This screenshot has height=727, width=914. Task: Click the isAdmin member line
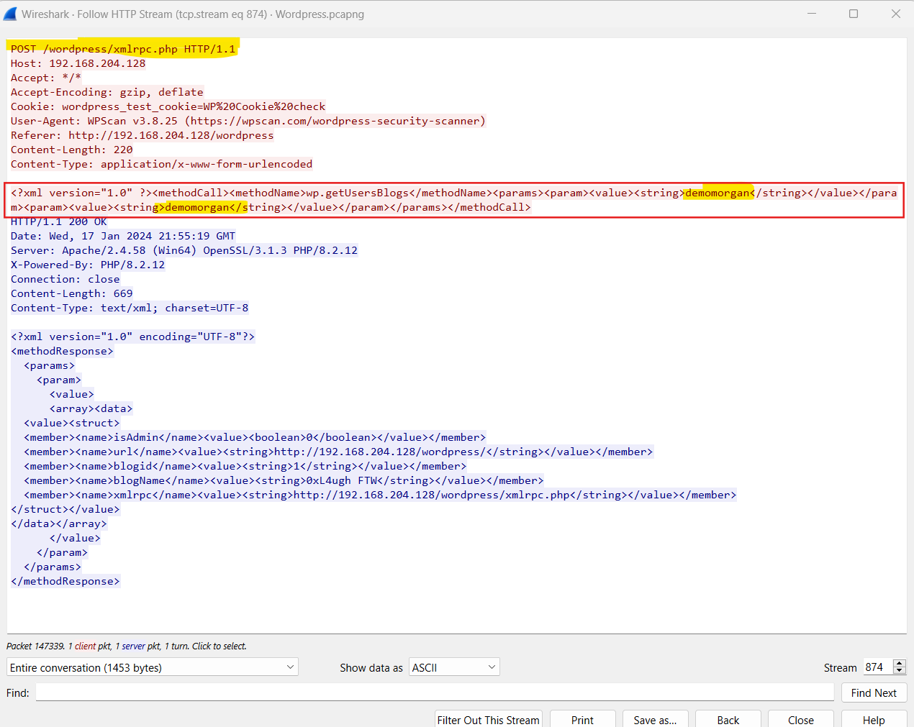[x=255, y=437]
